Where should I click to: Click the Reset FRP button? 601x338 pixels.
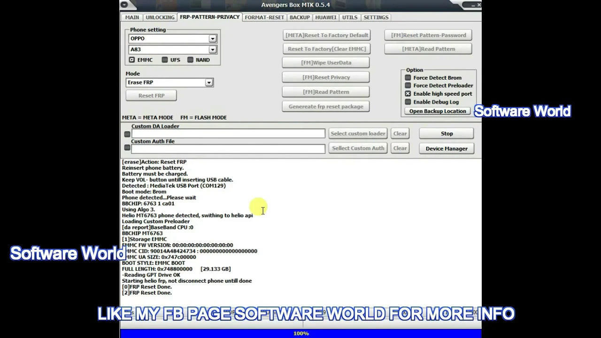pyautogui.click(x=151, y=95)
